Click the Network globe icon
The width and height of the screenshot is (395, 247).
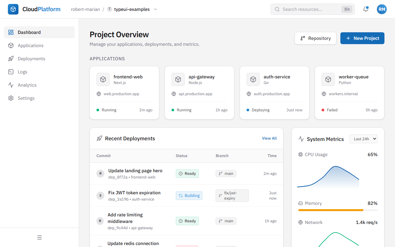tap(300, 222)
